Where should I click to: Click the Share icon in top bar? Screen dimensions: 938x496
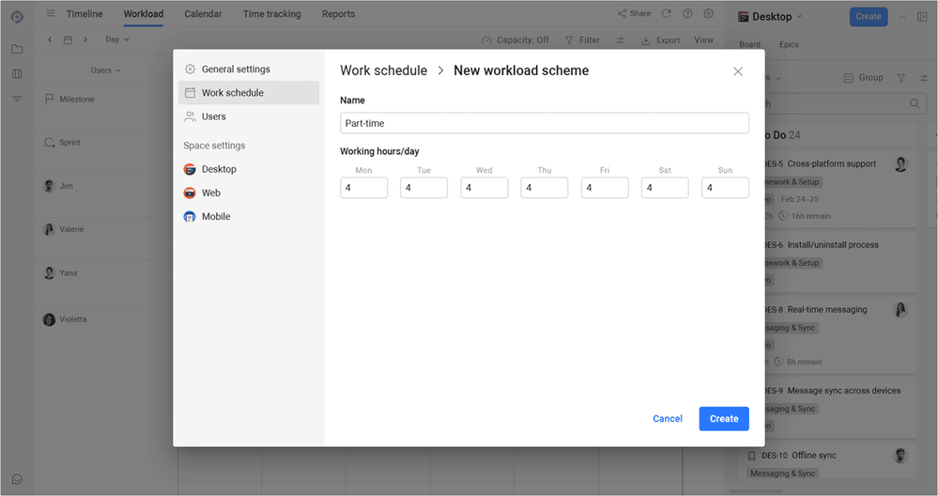(x=623, y=14)
